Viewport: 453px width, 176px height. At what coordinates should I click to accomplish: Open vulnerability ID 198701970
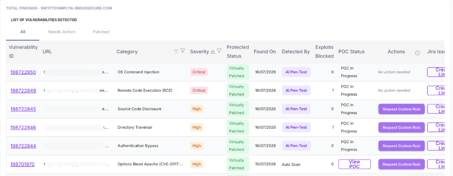pyautogui.click(x=23, y=164)
